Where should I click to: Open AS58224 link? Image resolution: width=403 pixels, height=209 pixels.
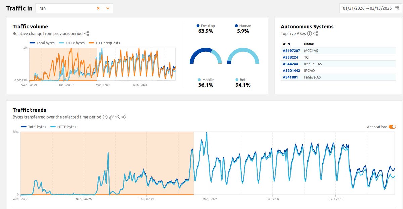(x=290, y=57)
